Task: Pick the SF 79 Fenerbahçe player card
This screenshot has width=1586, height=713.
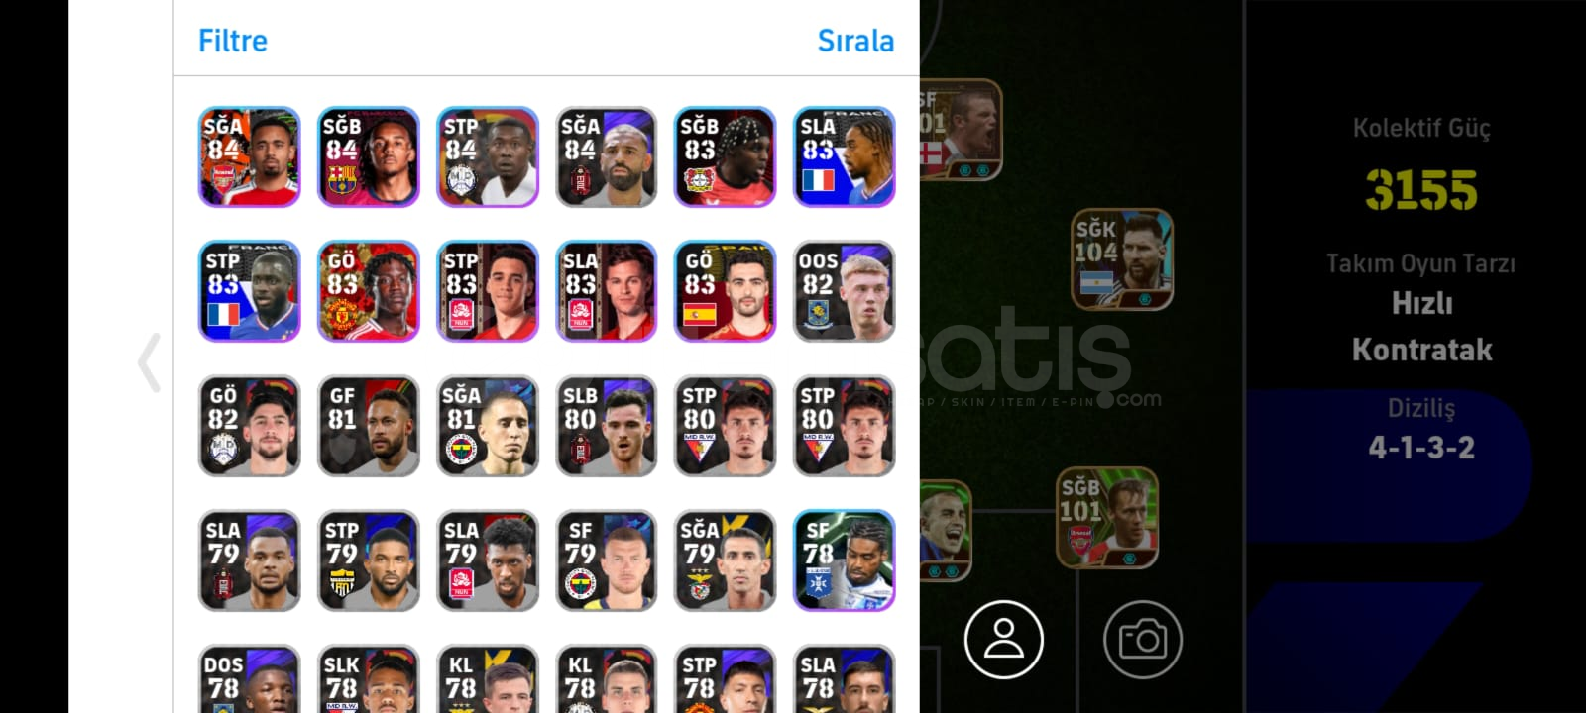Action: coord(606,560)
